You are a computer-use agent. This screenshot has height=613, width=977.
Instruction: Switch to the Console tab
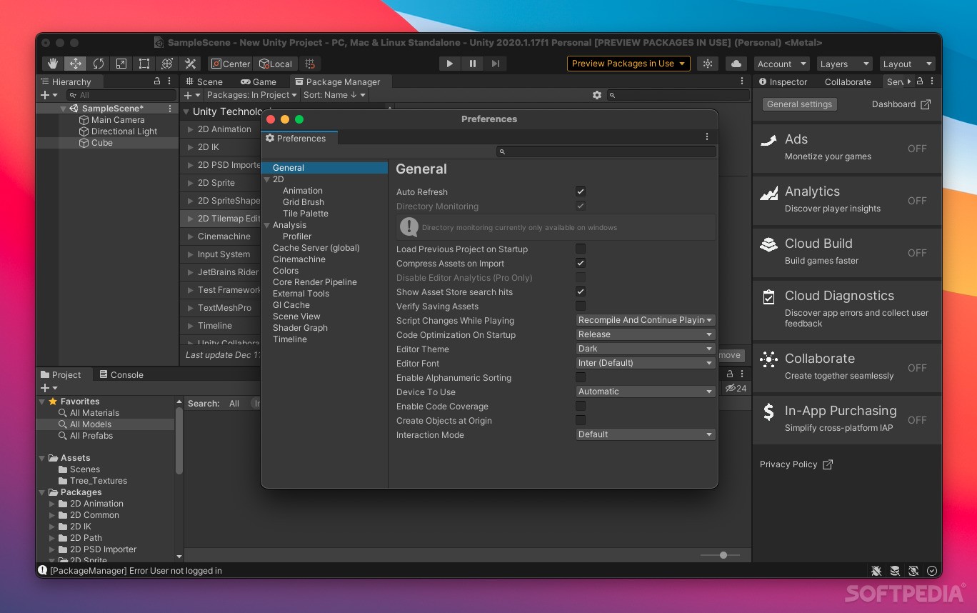tap(127, 374)
